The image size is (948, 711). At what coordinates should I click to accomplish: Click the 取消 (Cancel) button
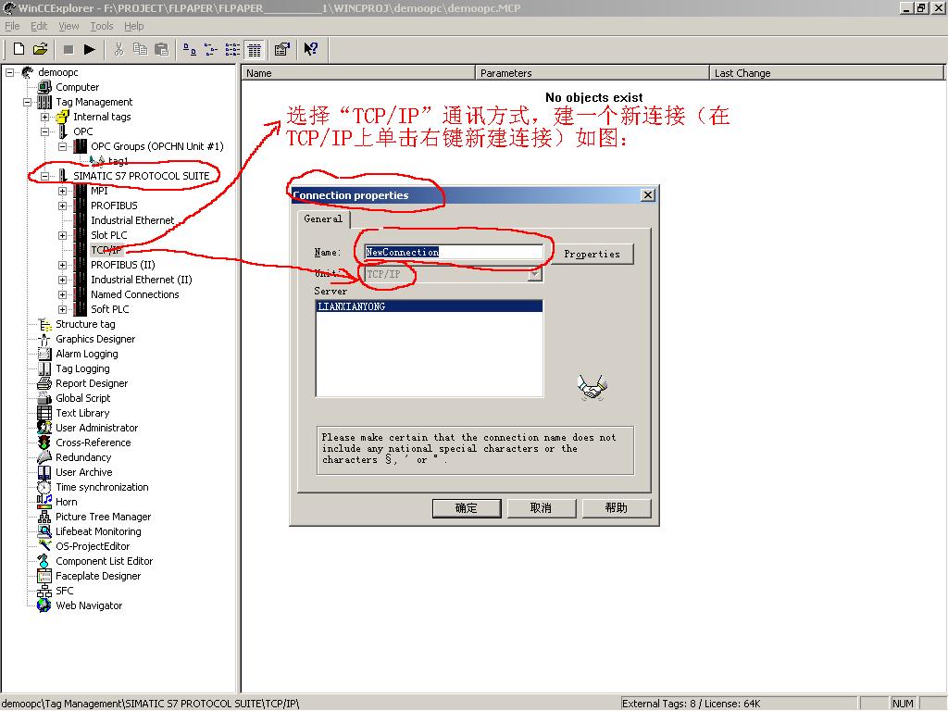pyautogui.click(x=541, y=508)
